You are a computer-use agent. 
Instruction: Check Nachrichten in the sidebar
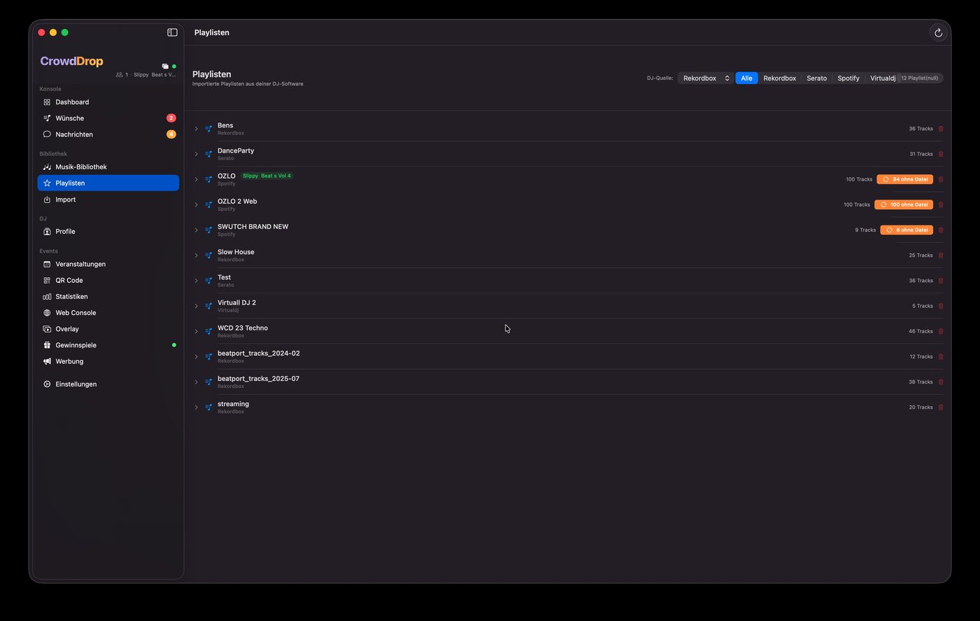tap(73, 134)
